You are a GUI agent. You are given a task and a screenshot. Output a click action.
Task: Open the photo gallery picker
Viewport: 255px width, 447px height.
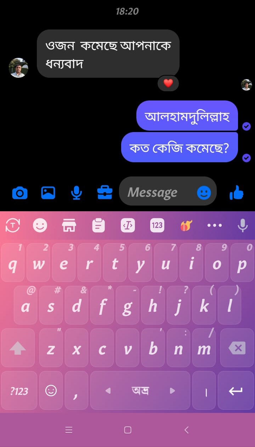coord(48,193)
